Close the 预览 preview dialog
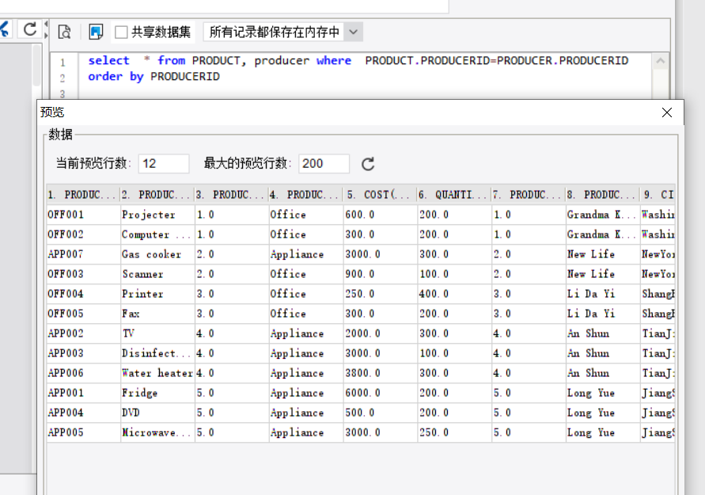This screenshot has height=495, width=705. (667, 112)
